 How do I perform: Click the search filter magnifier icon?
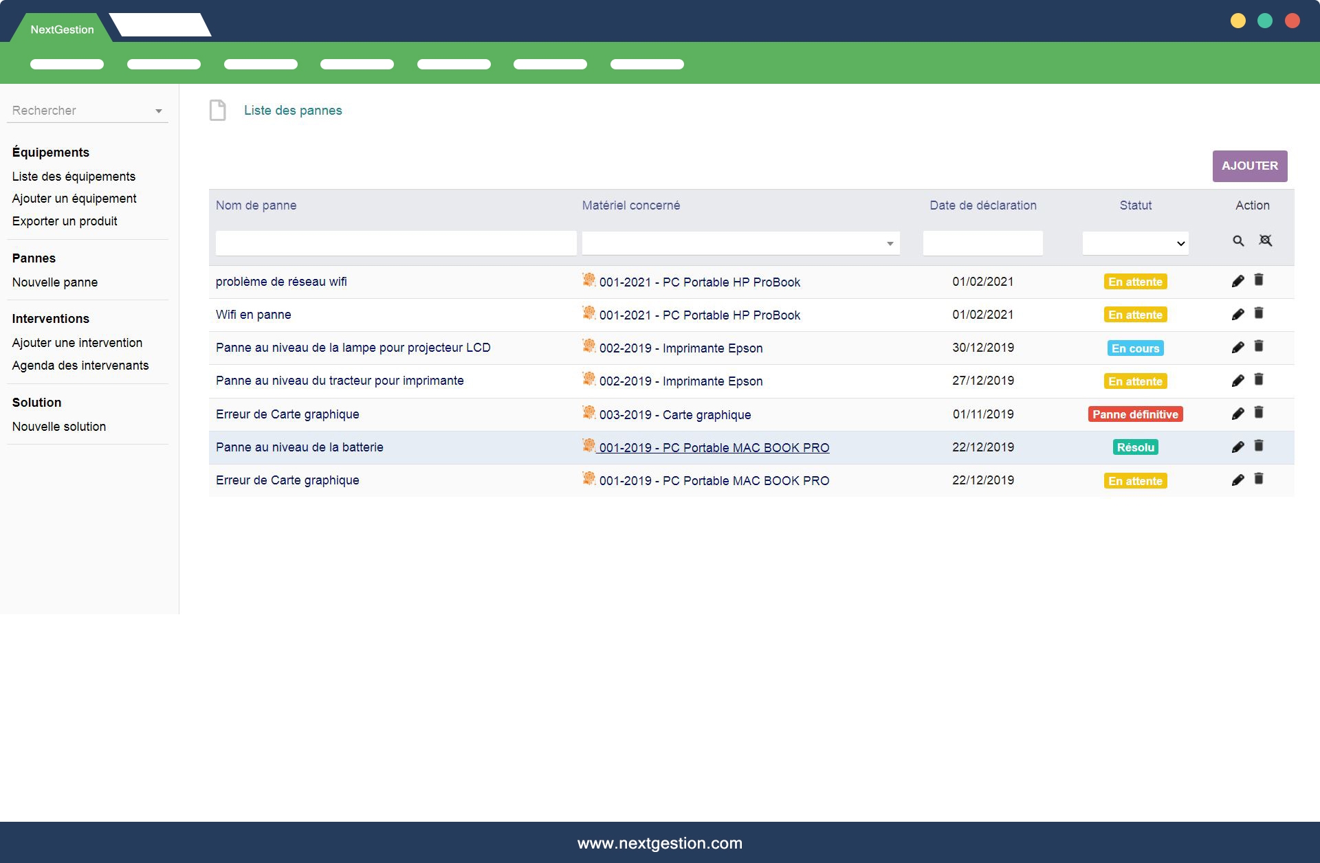tap(1238, 240)
